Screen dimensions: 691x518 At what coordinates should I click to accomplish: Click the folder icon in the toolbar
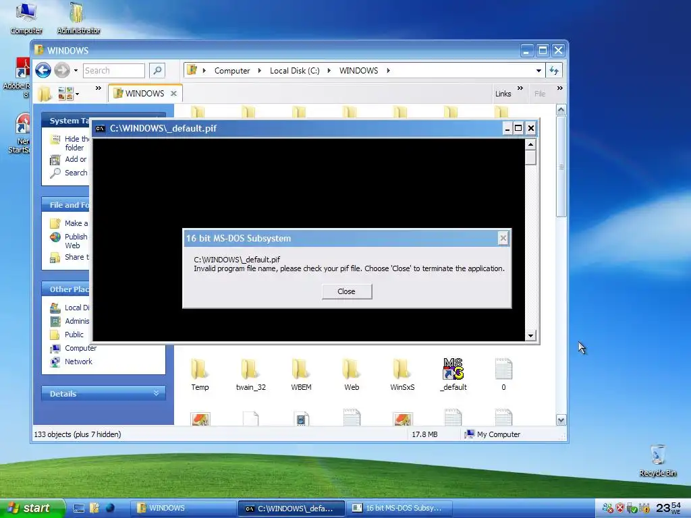(x=45, y=93)
